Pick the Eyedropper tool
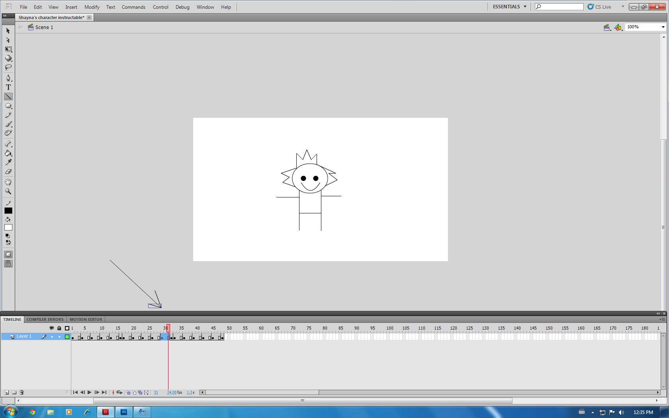 [x=8, y=162]
